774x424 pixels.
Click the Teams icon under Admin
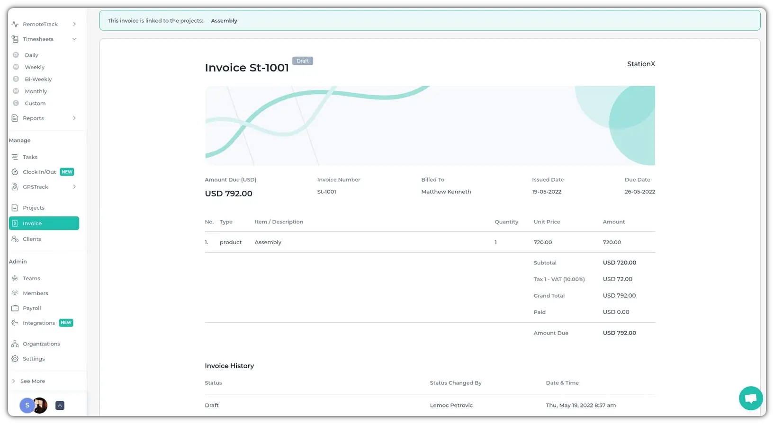point(15,278)
